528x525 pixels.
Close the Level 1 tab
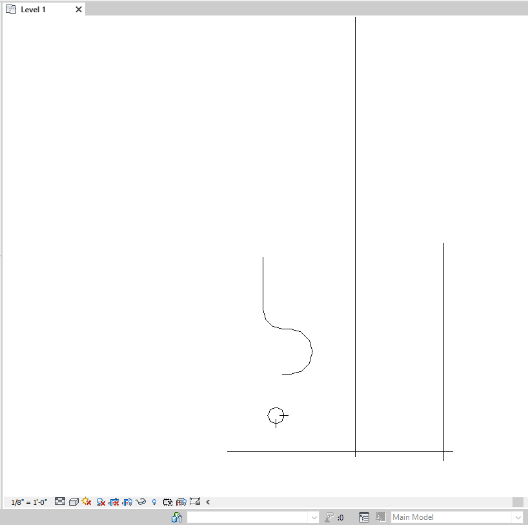point(78,9)
